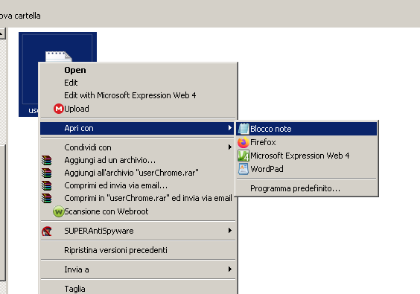Expand the Apri con submenu arrow
This screenshot has width=420, height=294.
pos(230,128)
